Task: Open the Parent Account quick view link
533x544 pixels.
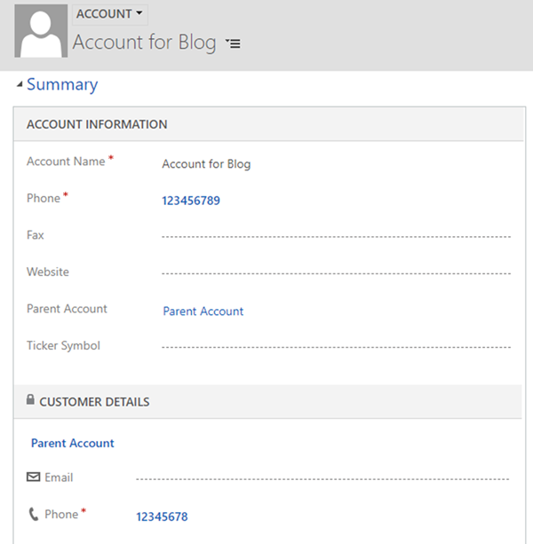Action: tap(73, 443)
